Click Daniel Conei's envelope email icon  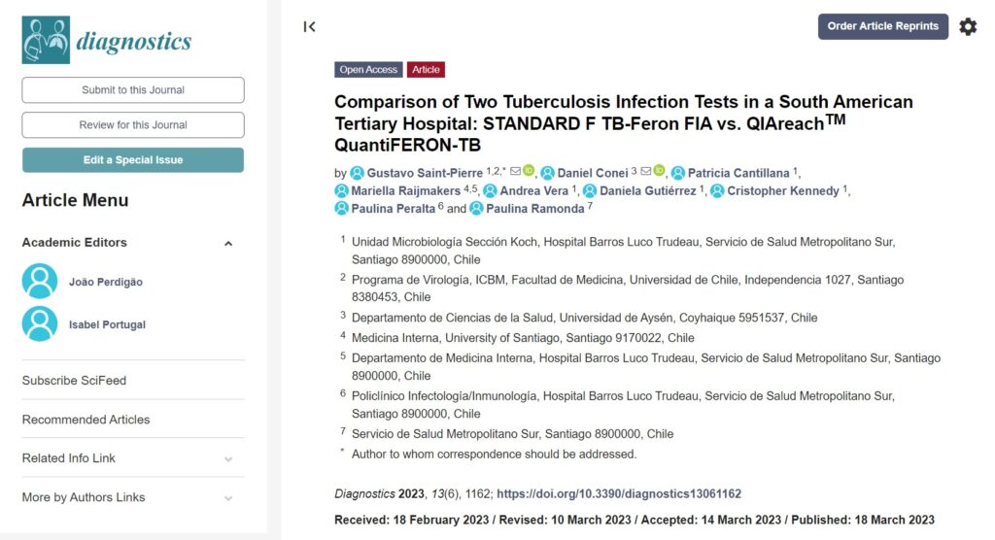(645, 171)
